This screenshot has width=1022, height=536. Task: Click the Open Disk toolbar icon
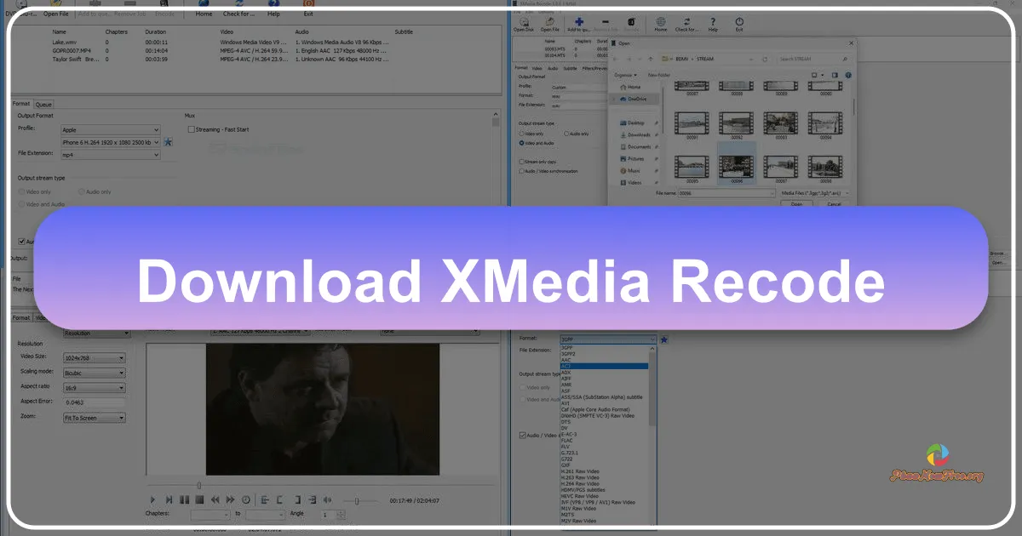point(522,24)
